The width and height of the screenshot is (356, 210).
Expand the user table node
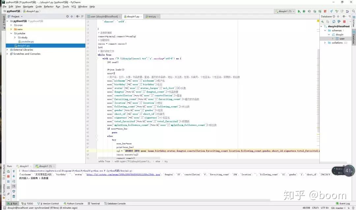coord(333,39)
